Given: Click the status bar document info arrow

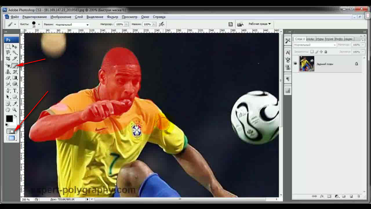Looking at the screenshot, I should pyautogui.click(x=88, y=199).
